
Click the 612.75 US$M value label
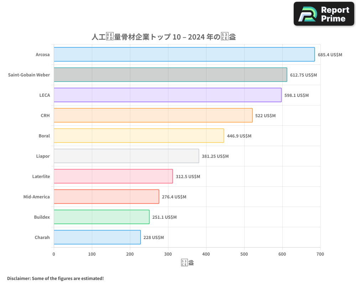click(303, 75)
